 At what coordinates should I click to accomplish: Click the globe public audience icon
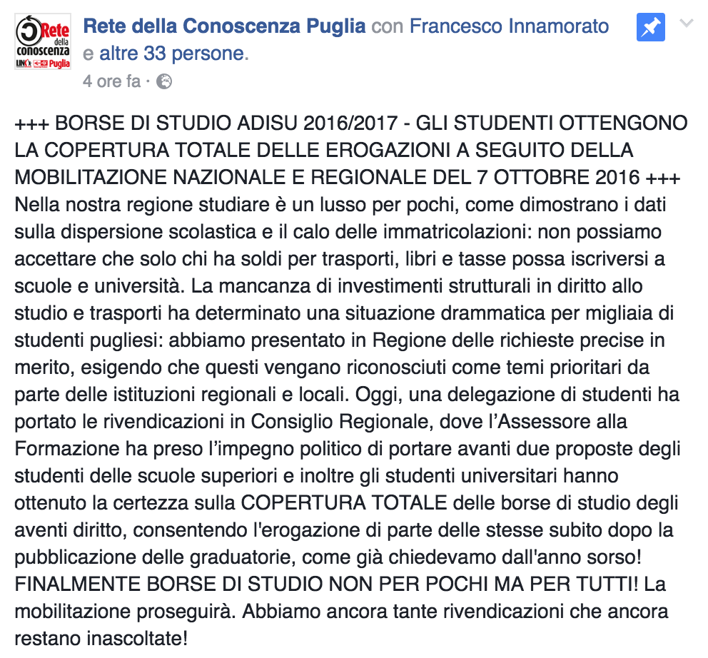coord(164,81)
